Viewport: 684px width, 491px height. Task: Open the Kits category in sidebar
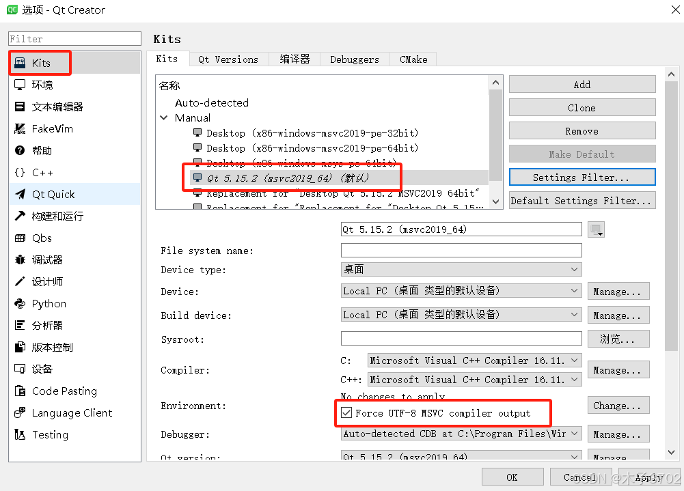click(74, 64)
